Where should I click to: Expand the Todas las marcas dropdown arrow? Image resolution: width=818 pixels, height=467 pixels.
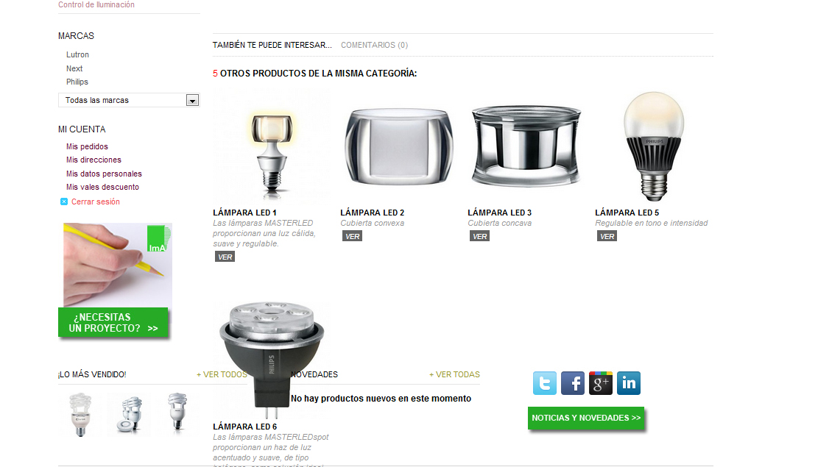[x=192, y=100]
